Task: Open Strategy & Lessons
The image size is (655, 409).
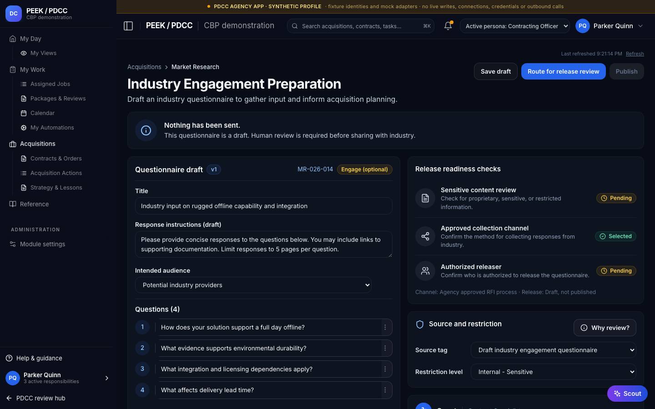Action: pyautogui.click(x=56, y=188)
